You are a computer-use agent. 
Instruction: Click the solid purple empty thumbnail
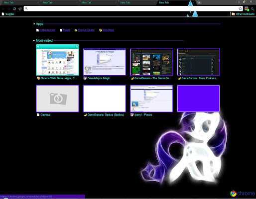click(x=199, y=99)
